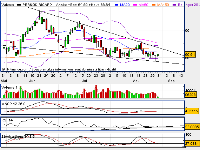Click the Jun month label

(32, 81)
